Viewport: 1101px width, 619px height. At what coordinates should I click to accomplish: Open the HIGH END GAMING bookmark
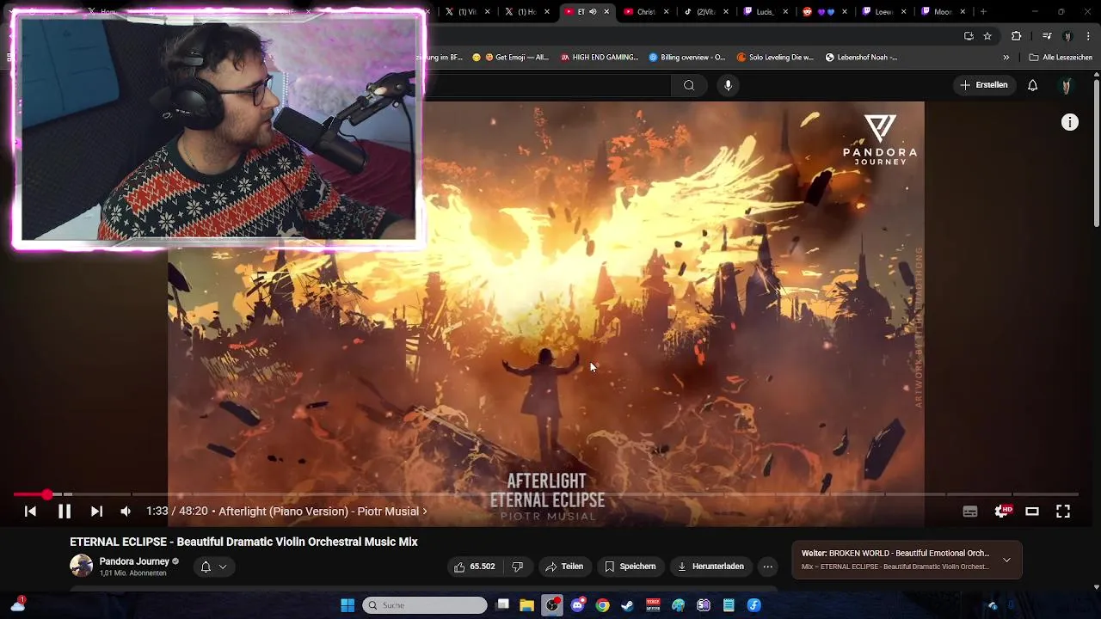click(x=600, y=58)
